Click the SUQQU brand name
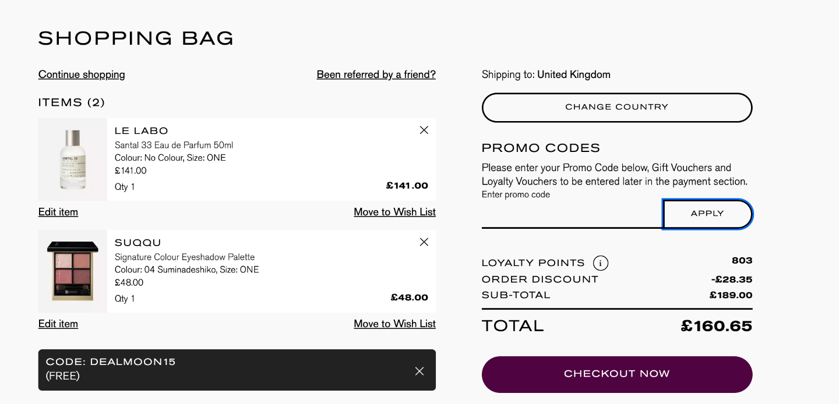839x404 pixels. (x=138, y=243)
